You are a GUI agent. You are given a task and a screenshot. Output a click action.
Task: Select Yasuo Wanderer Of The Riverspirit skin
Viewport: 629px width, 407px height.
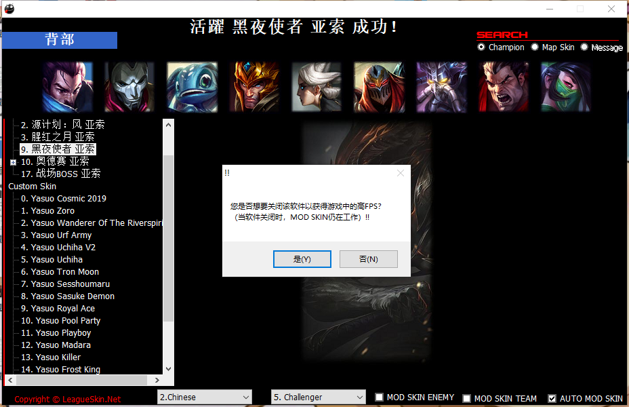tap(92, 222)
